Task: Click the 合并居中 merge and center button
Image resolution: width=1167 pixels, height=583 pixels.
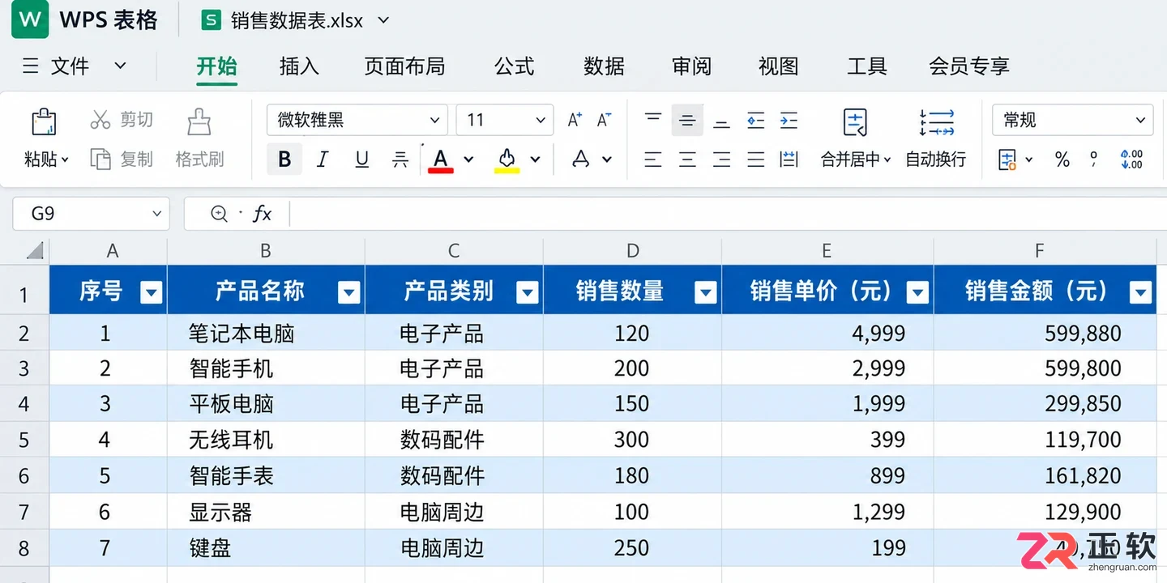Action: pyautogui.click(x=856, y=138)
